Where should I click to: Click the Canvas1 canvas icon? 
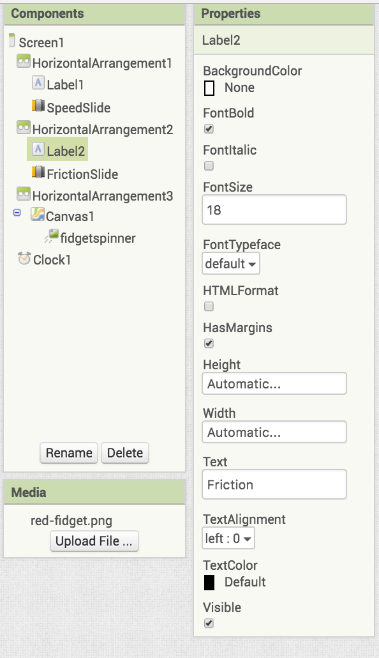(37, 215)
